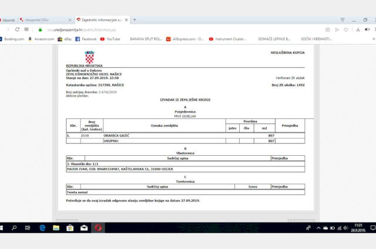Image resolution: width=376 pixels, height=249 pixels.
Task: Take a snapshot with the camera icon
Action: click(x=328, y=30)
